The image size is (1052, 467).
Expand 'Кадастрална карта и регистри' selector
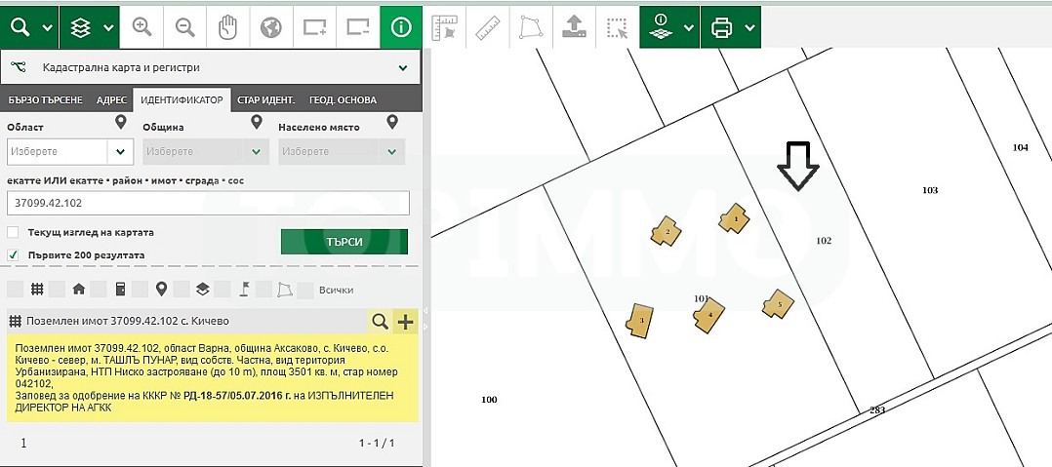(x=403, y=68)
